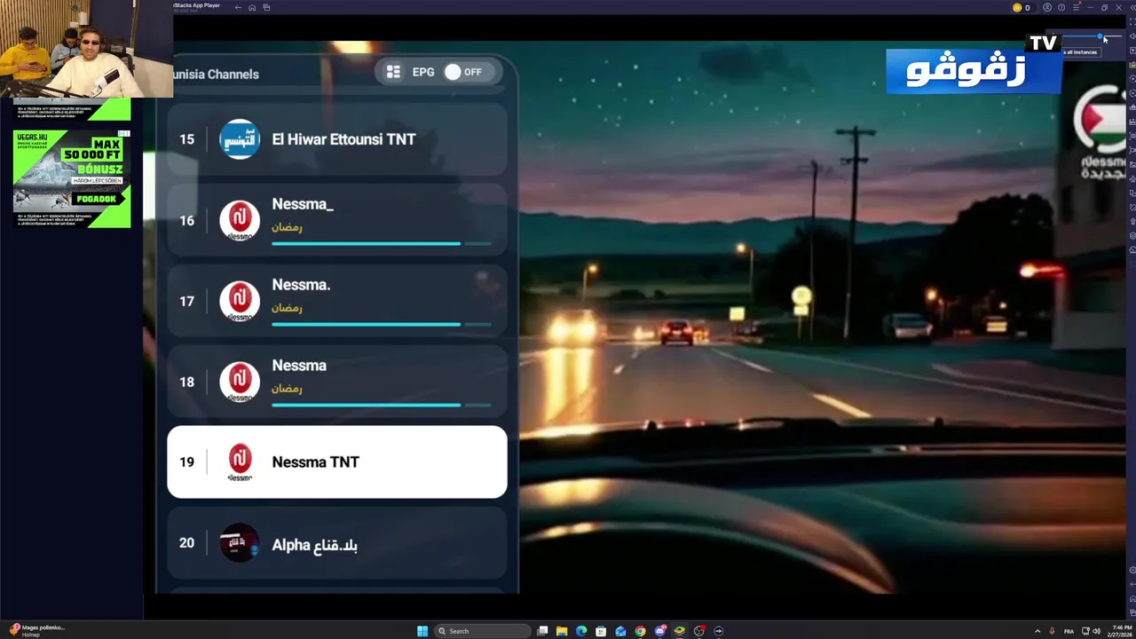Open Microsoft Edge from taskbar
The width and height of the screenshot is (1136, 639).
click(581, 631)
